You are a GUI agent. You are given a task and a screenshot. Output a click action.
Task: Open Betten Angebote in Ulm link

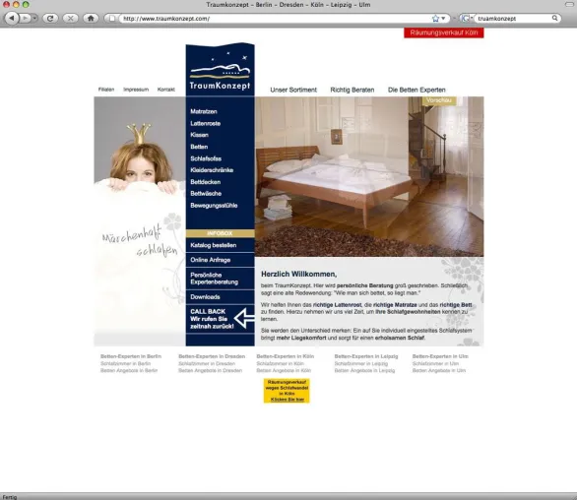point(439,370)
